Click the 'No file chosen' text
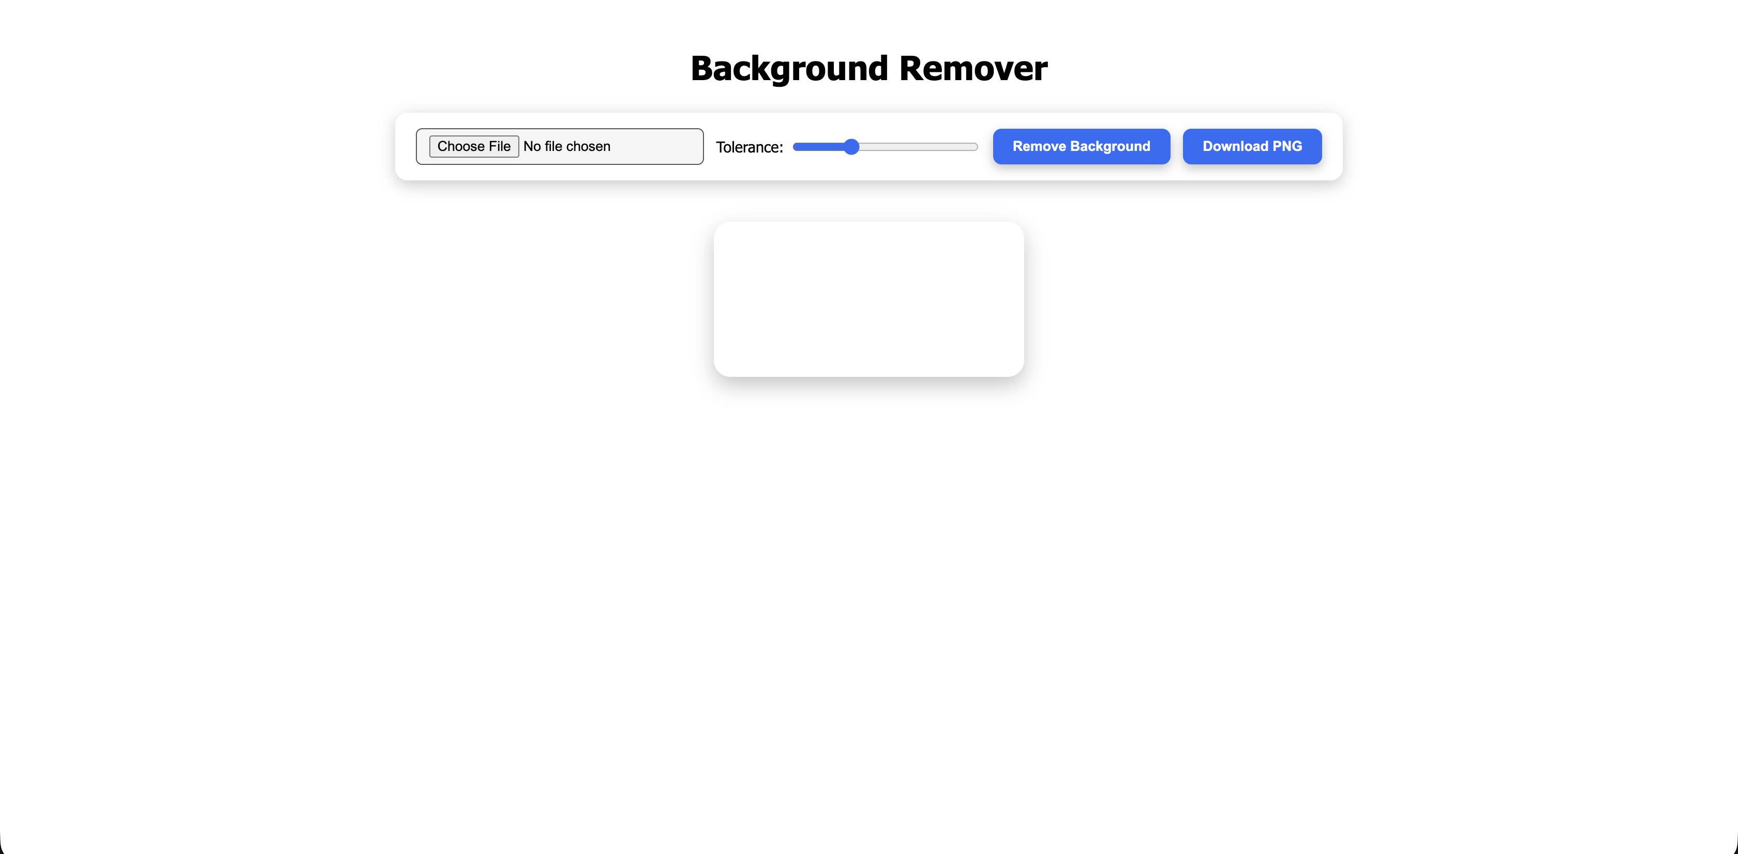This screenshot has width=1738, height=854. (567, 146)
